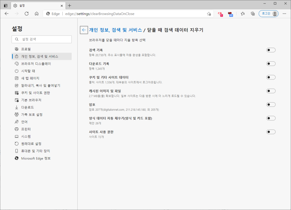Image resolution: width=291 pixels, height=210 pixels.
Task: Click the text 제안 26개
Action: 95,123
